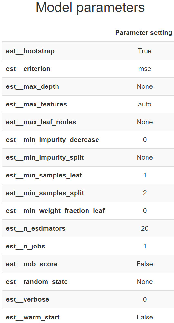Click the est__bootstrap row label
This screenshot has height=323, width=174.
pyautogui.click(x=30, y=51)
